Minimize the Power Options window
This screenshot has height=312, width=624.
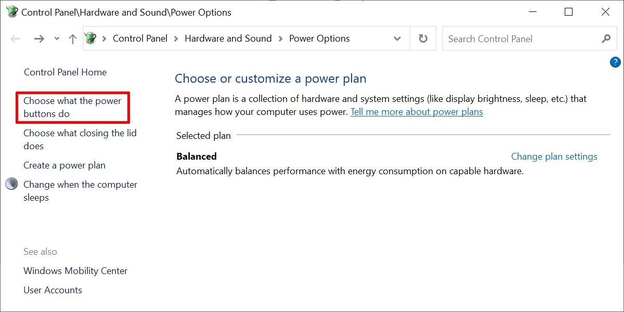click(532, 12)
